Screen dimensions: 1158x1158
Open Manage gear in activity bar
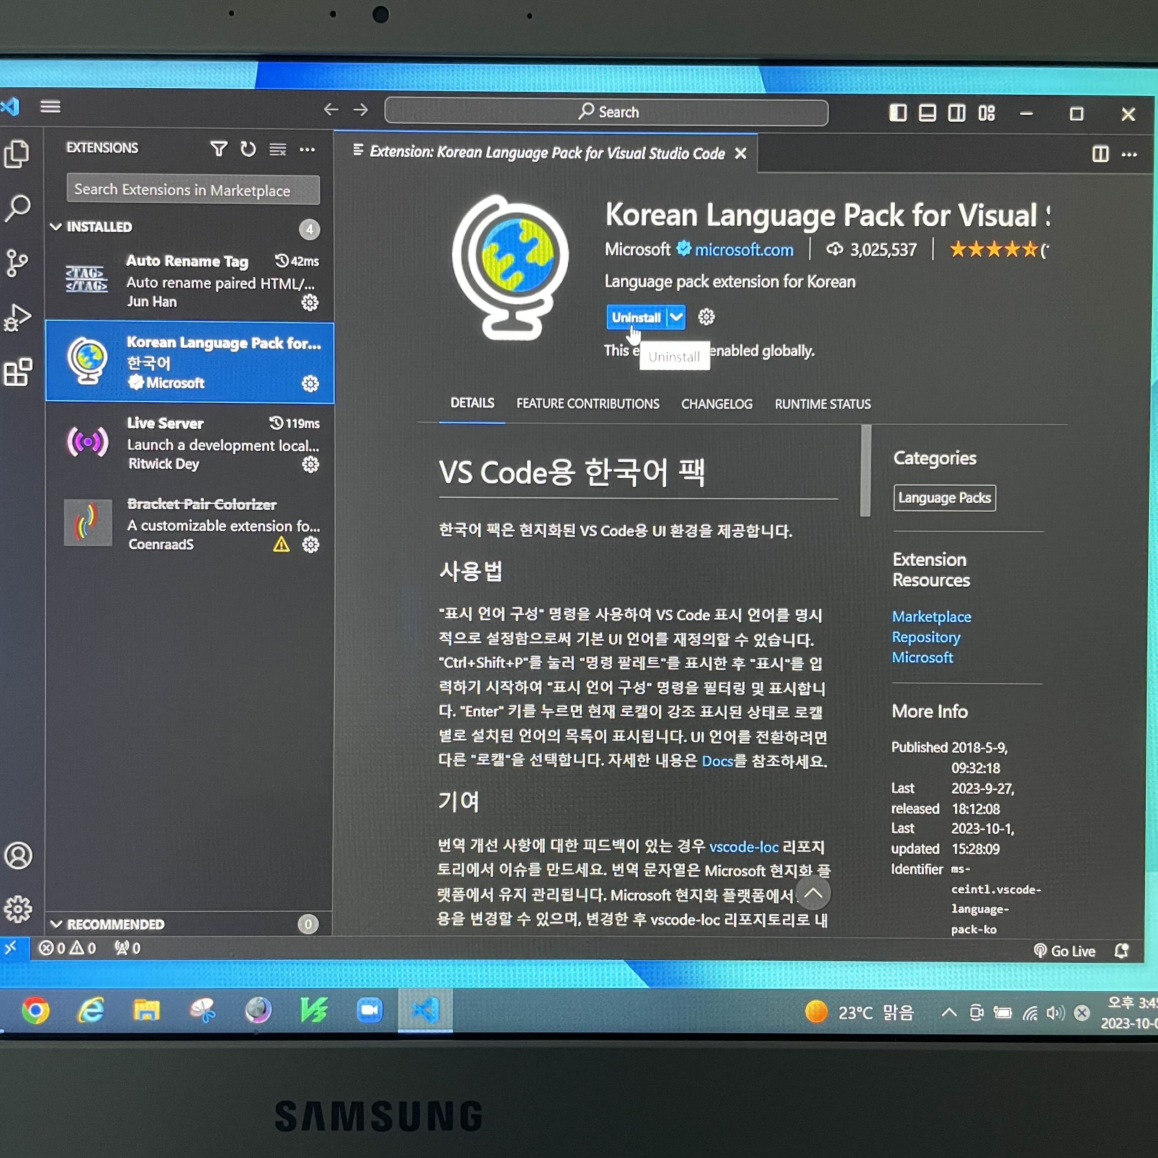[18, 909]
